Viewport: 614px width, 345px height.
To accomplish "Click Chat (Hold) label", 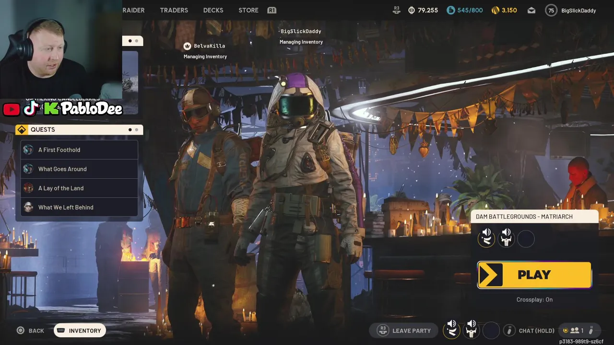I will click(x=536, y=331).
